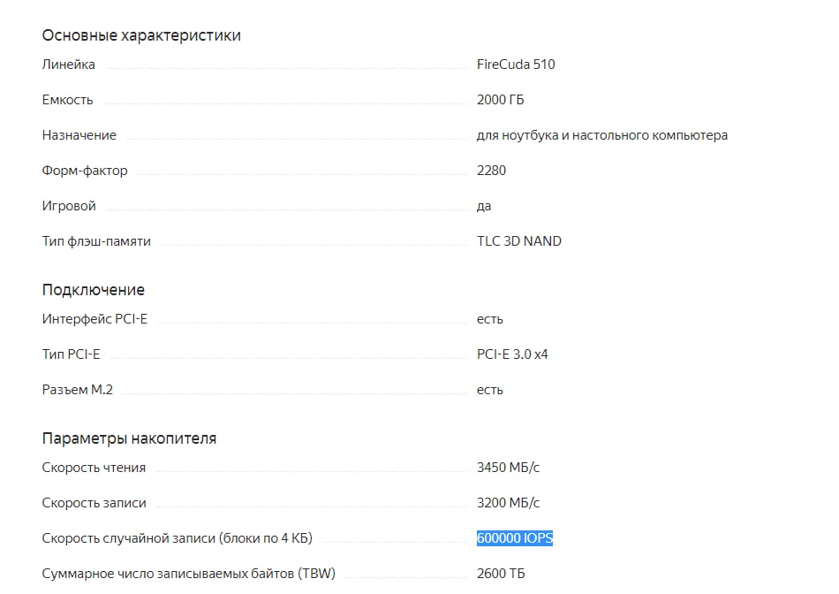Screen dimensions: 839x594
Task: Click the 2600 ТБ TBW value
Action: [501, 573]
